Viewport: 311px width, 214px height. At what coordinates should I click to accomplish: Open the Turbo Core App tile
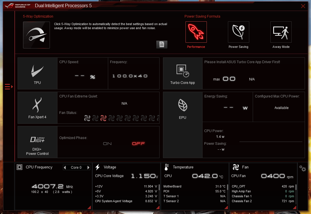pyautogui.click(x=183, y=73)
